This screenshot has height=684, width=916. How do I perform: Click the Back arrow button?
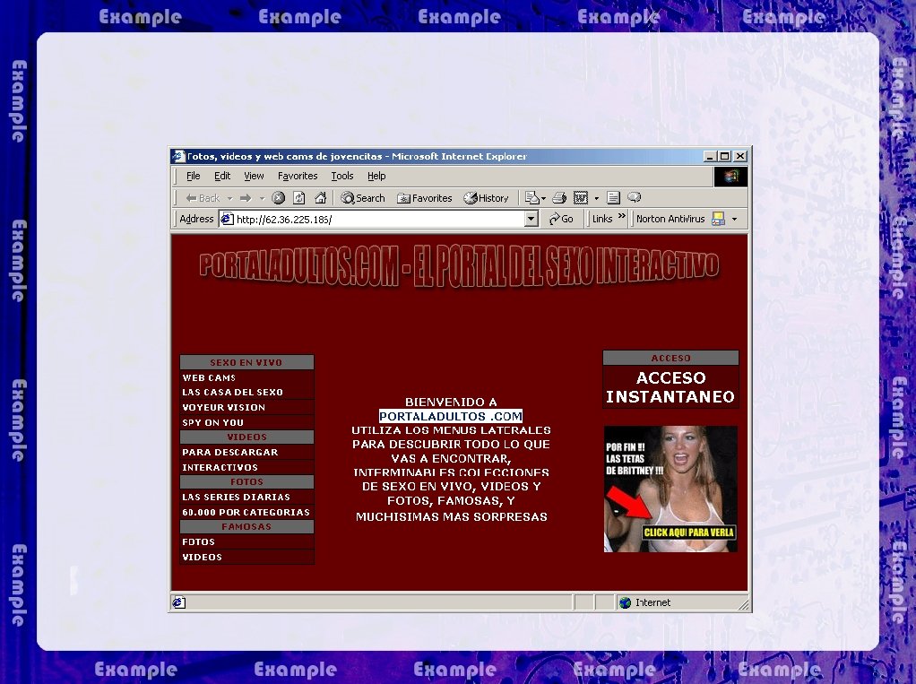tap(203, 198)
